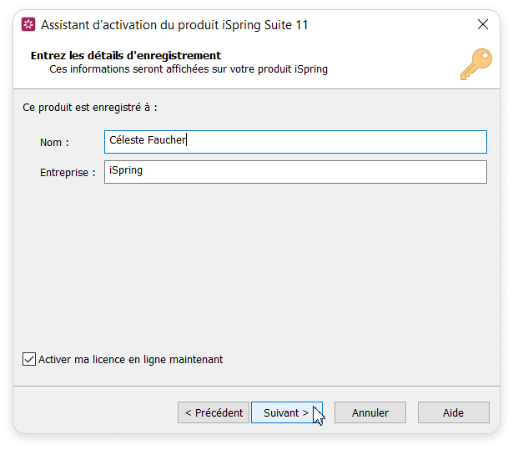Click the 'Activer ma licence en ligne maintenant' label

(131, 360)
